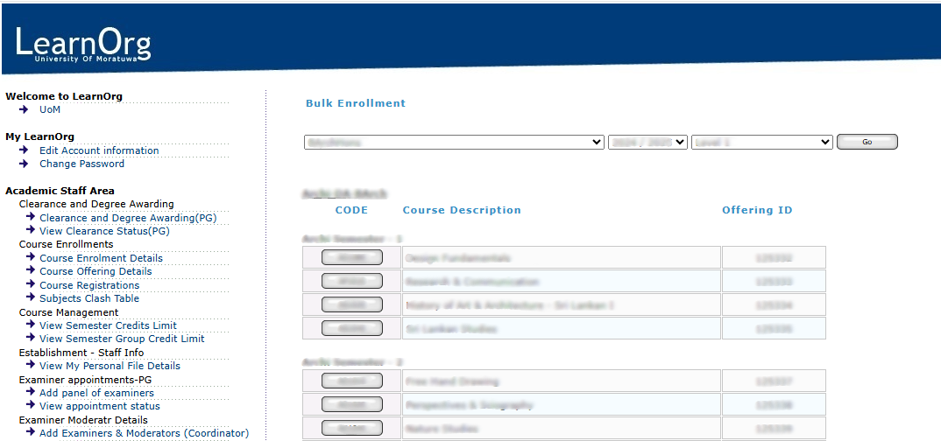Open View appointment status link

100,406
